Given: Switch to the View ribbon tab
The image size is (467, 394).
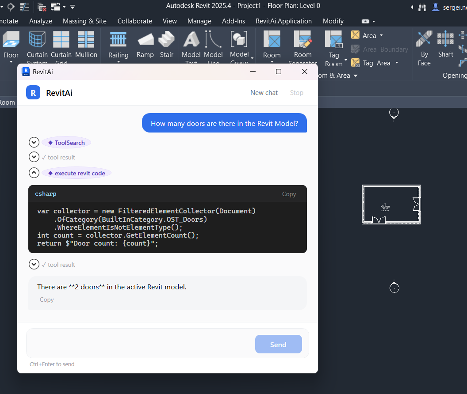Looking at the screenshot, I should [170, 21].
